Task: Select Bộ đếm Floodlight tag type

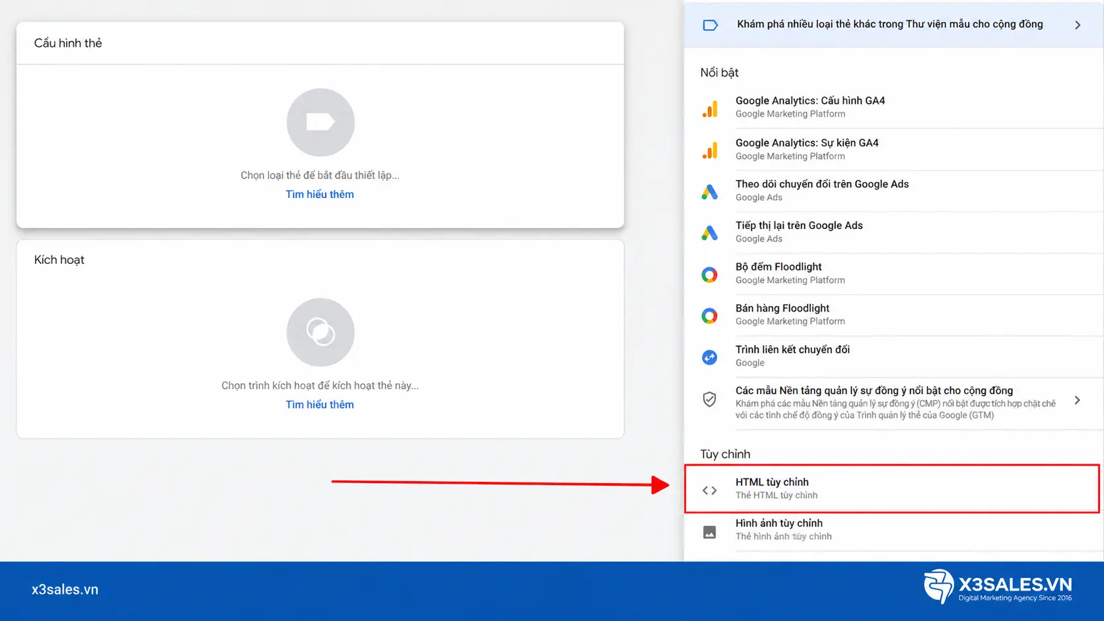Action: 894,274
